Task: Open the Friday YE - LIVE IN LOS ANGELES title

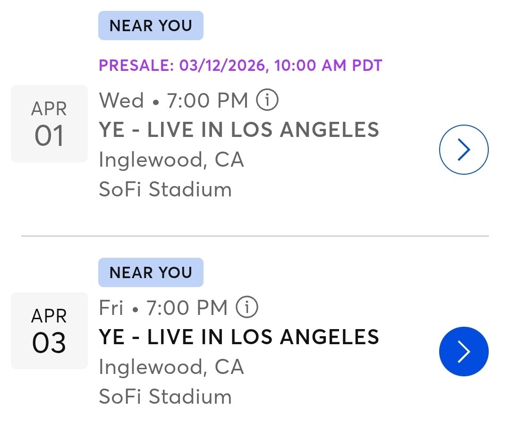Action: click(239, 337)
